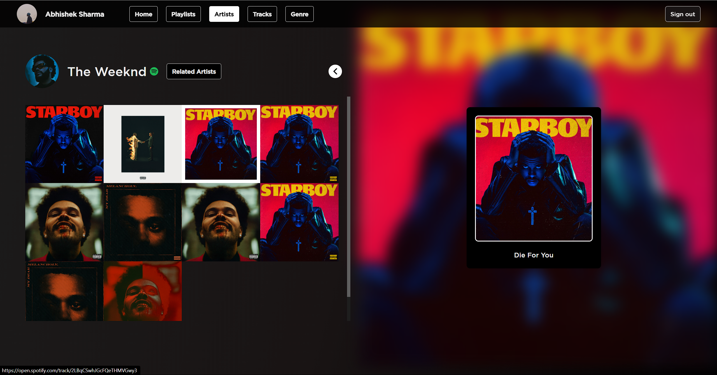Click the back arrow circle button

pyautogui.click(x=335, y=71)
